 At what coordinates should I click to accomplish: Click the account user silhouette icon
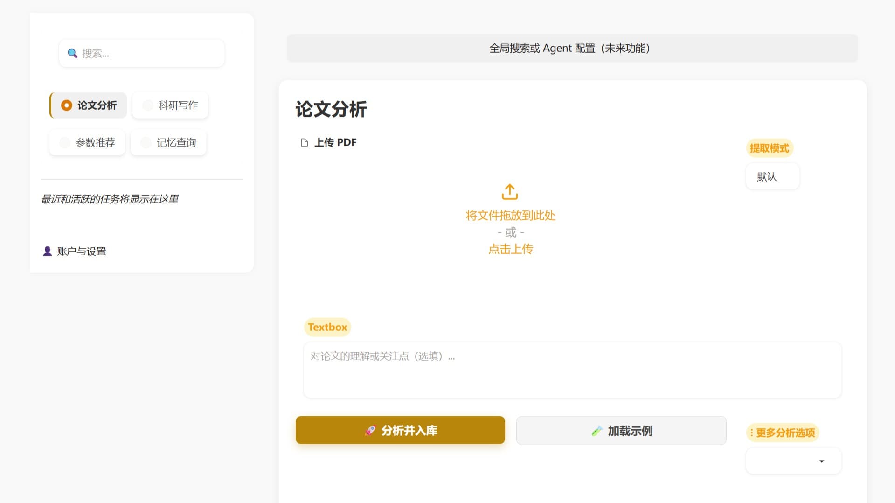tap(47, 251)
